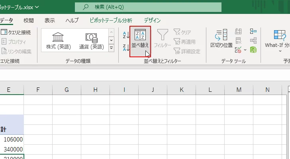Click the クリア filter button
290x159 pixels.
click(182, 32)
